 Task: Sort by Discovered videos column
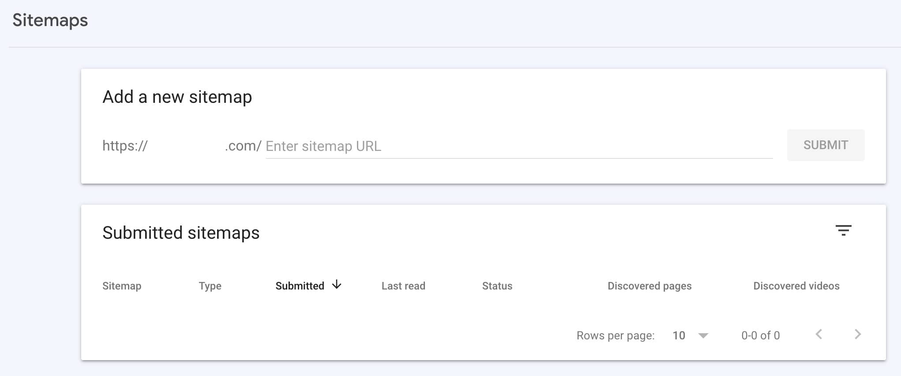(796, 286)
